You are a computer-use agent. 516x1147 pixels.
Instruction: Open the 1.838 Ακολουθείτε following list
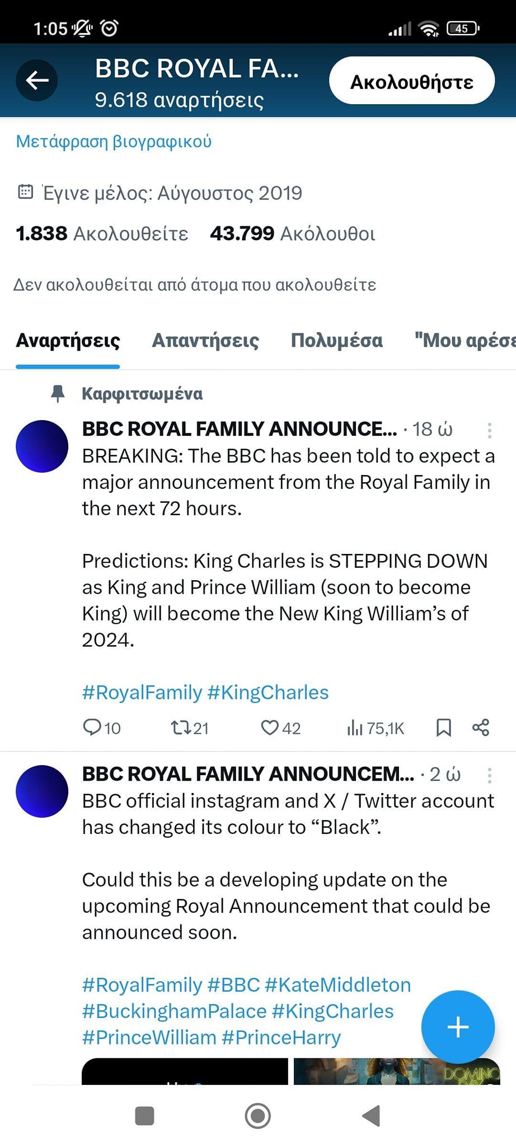click(102, 234)
